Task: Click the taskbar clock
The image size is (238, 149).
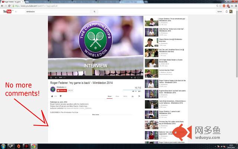Action: (x=231, y=146)
